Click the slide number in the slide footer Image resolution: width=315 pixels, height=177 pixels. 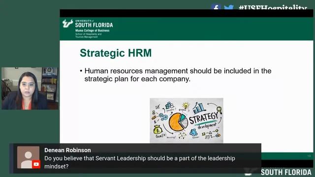tap(309, 156)
